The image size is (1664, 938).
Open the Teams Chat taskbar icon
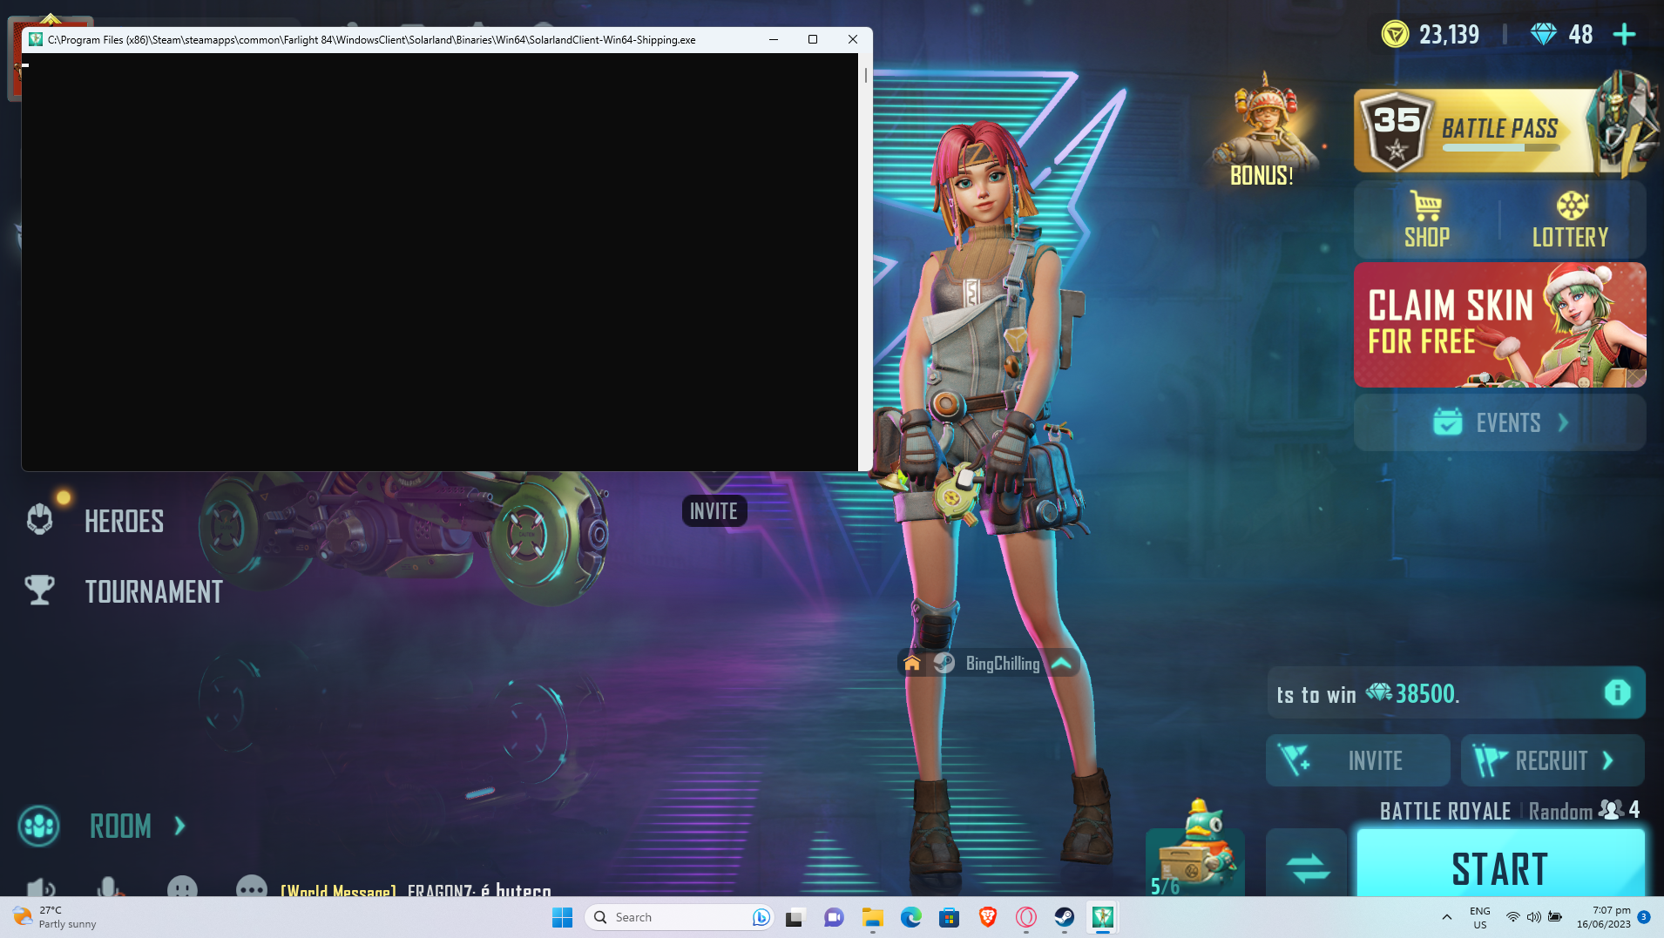(x=834, y=917)
